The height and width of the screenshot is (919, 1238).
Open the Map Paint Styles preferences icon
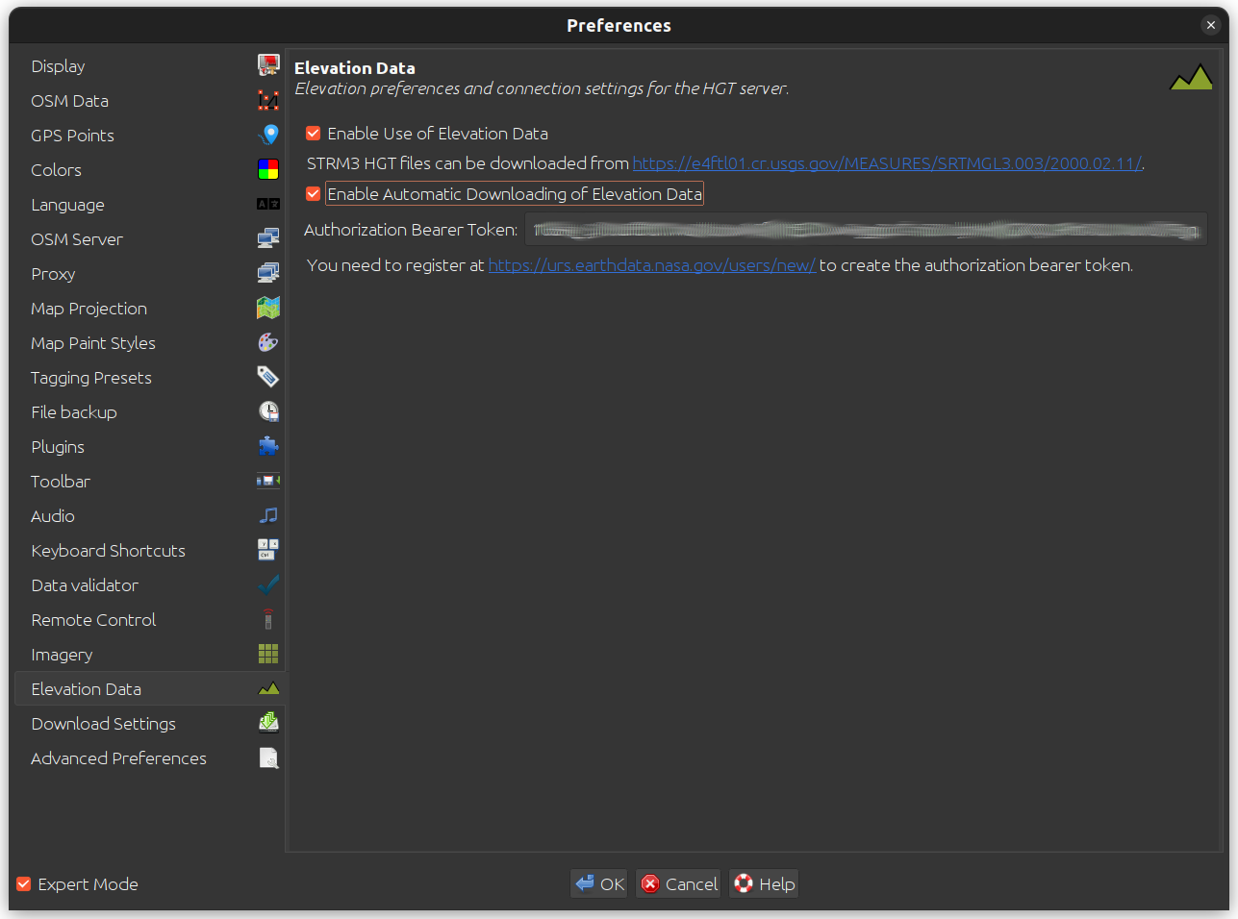(x=268, y=341)
